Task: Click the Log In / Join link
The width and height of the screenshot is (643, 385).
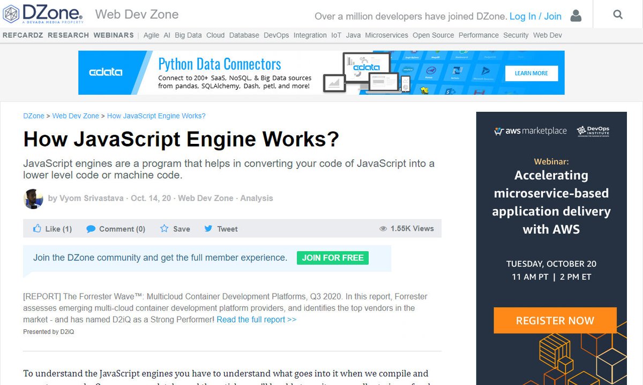Action: point(535,16)
